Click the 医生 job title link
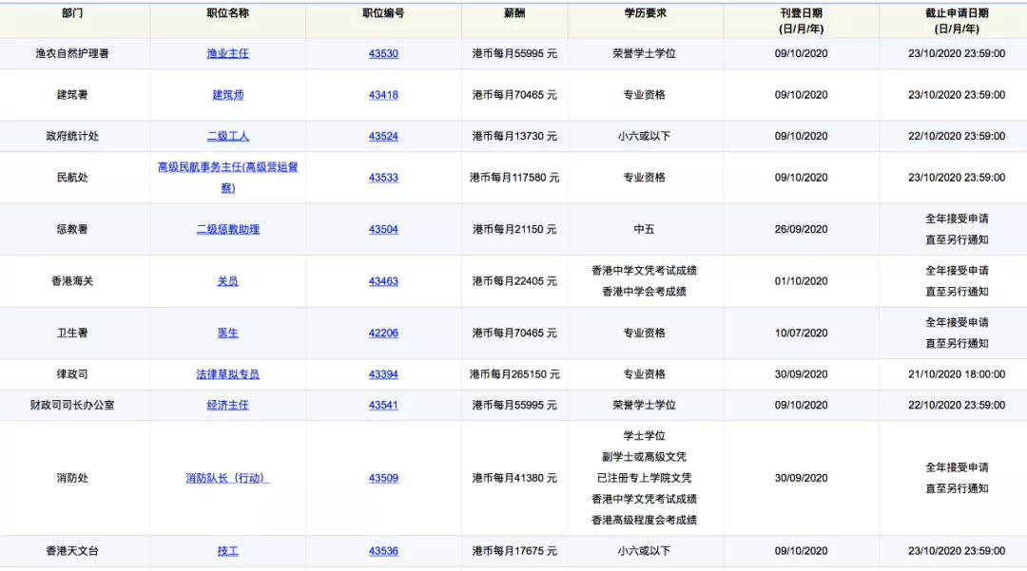This screenshot has height=571, width=1027. pos(227,333)
